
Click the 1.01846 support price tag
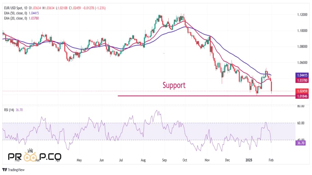click(303, 96)
